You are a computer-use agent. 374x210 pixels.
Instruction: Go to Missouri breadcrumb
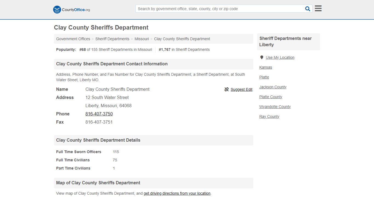click(142, 39)
